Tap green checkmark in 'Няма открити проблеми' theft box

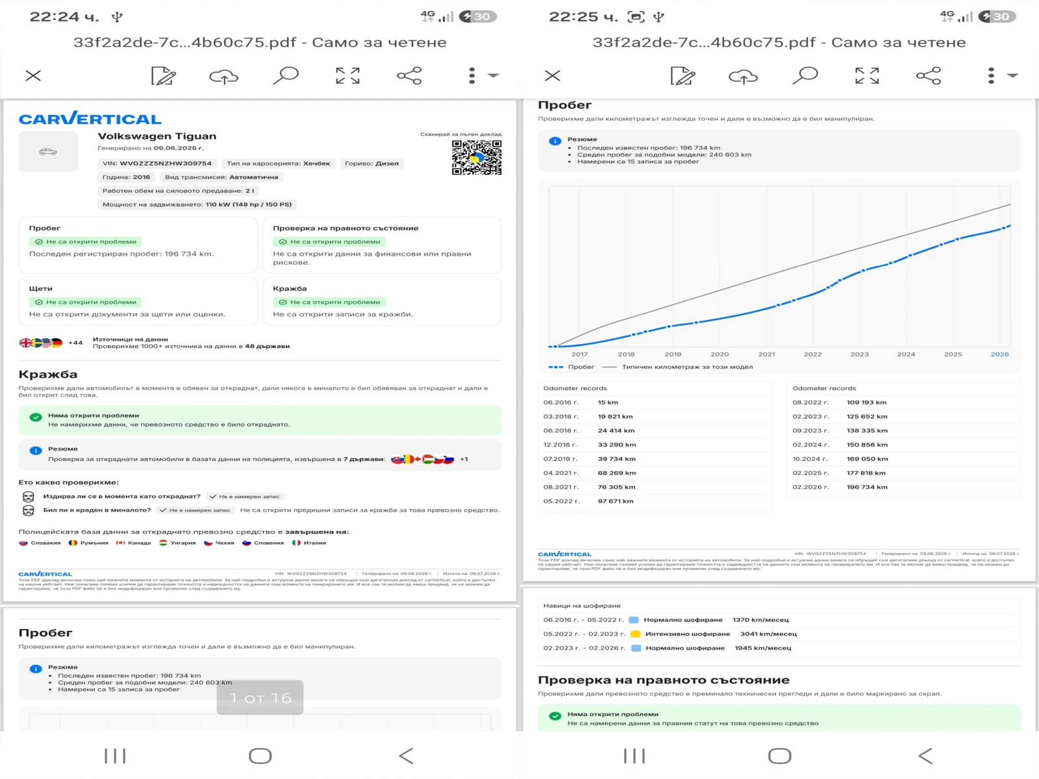pos(36,417)
